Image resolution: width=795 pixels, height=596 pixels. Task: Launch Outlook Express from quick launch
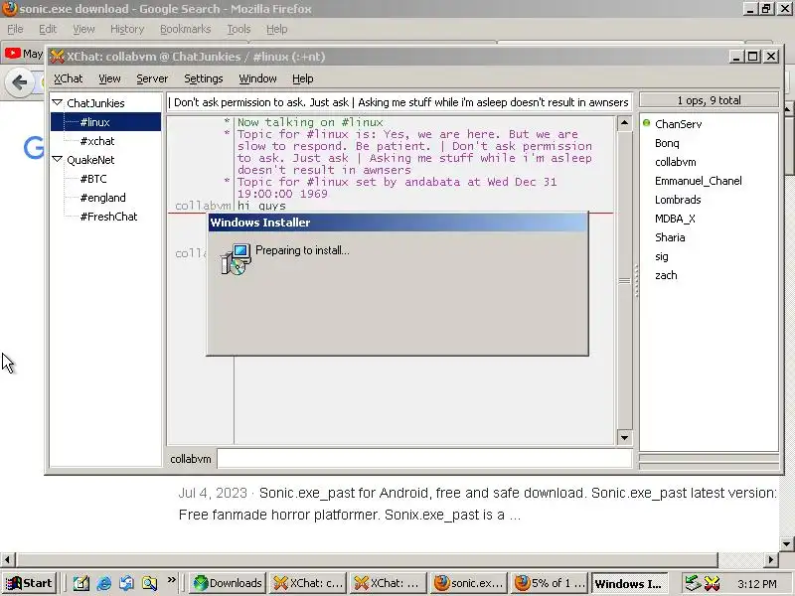[127, 583]
